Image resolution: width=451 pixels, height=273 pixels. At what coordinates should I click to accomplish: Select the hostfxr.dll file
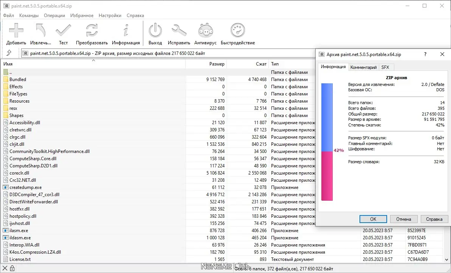tap(20, 209)
